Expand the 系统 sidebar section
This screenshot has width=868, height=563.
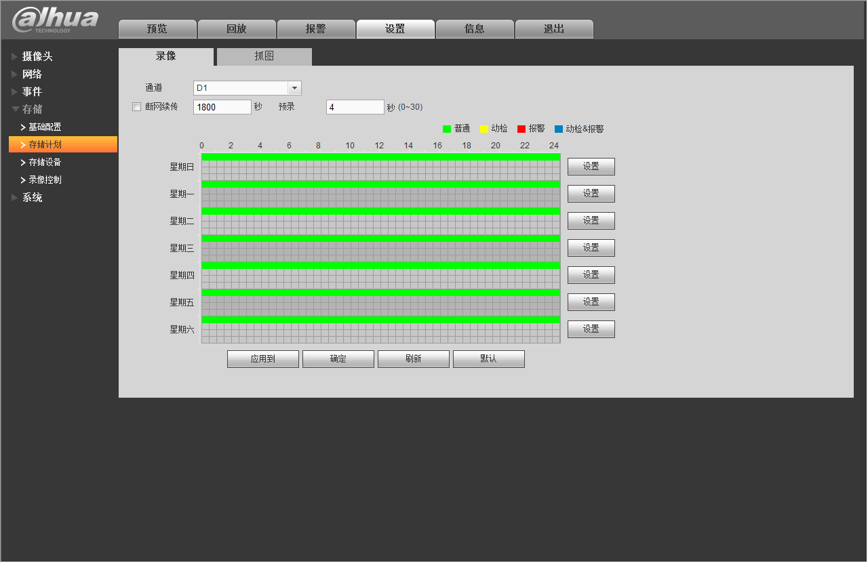[32, 197]
